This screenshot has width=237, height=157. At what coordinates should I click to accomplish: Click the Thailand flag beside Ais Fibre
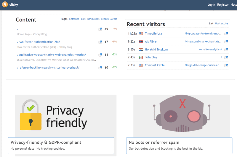(141, 41)
